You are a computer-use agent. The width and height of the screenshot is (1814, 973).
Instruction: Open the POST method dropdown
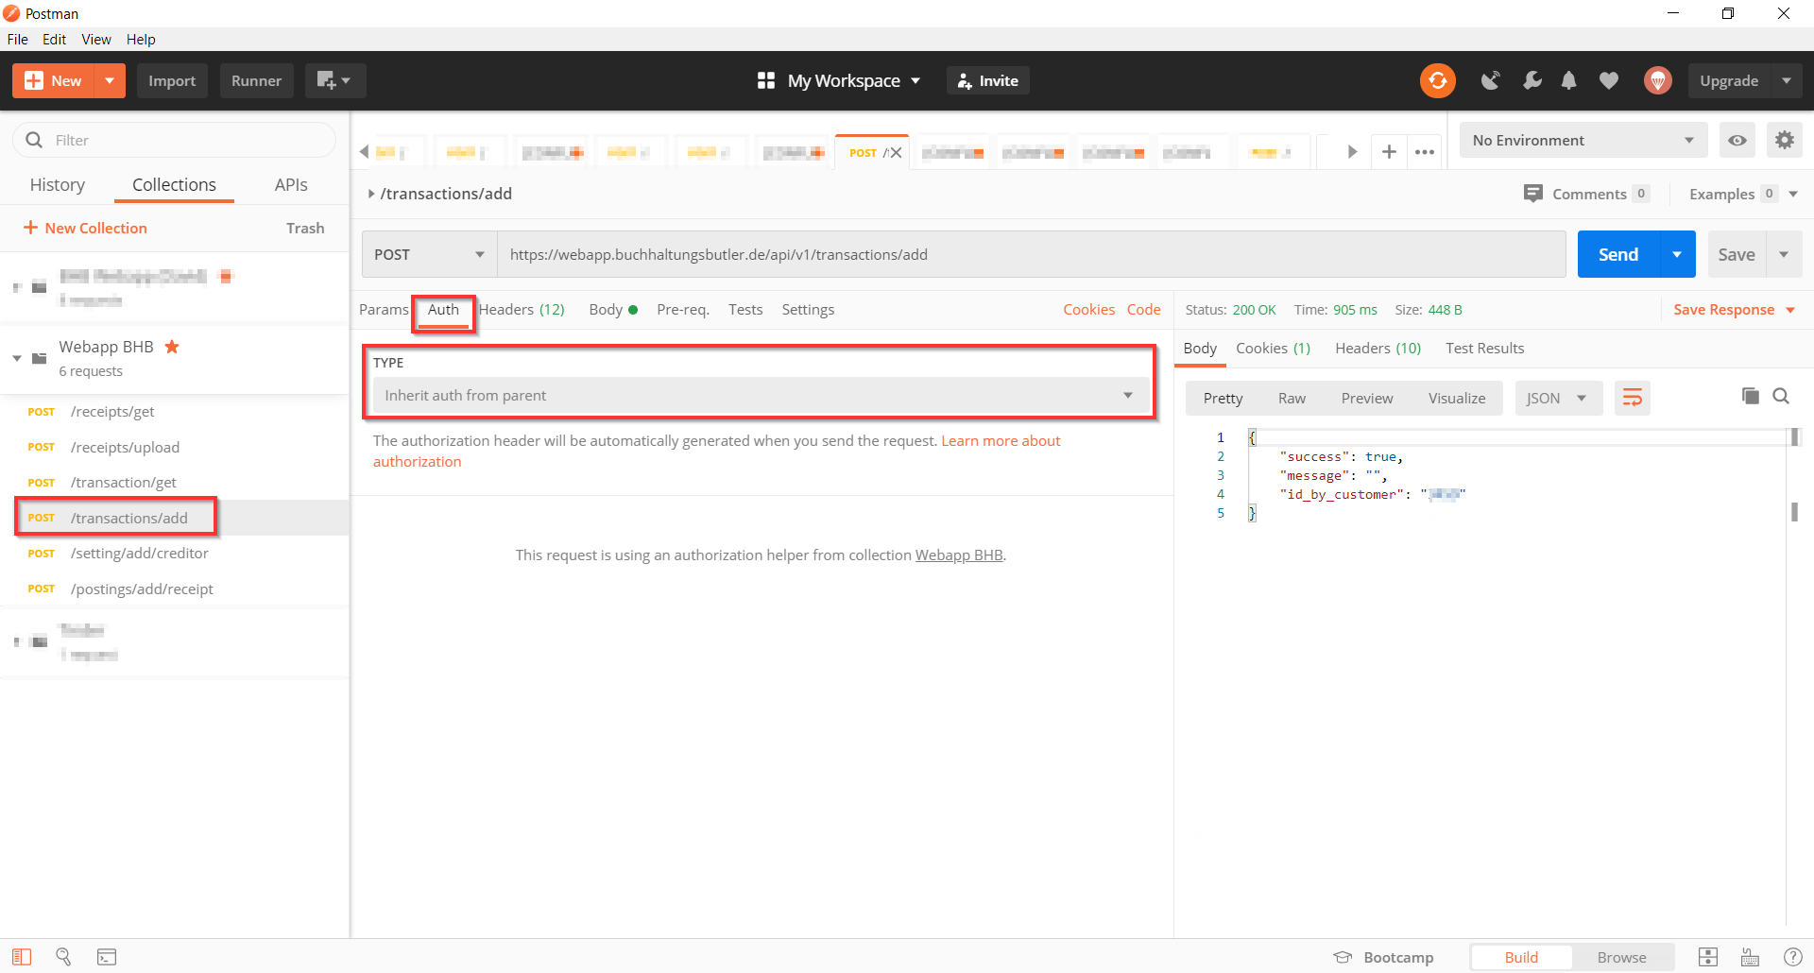[x=429, y=255]
